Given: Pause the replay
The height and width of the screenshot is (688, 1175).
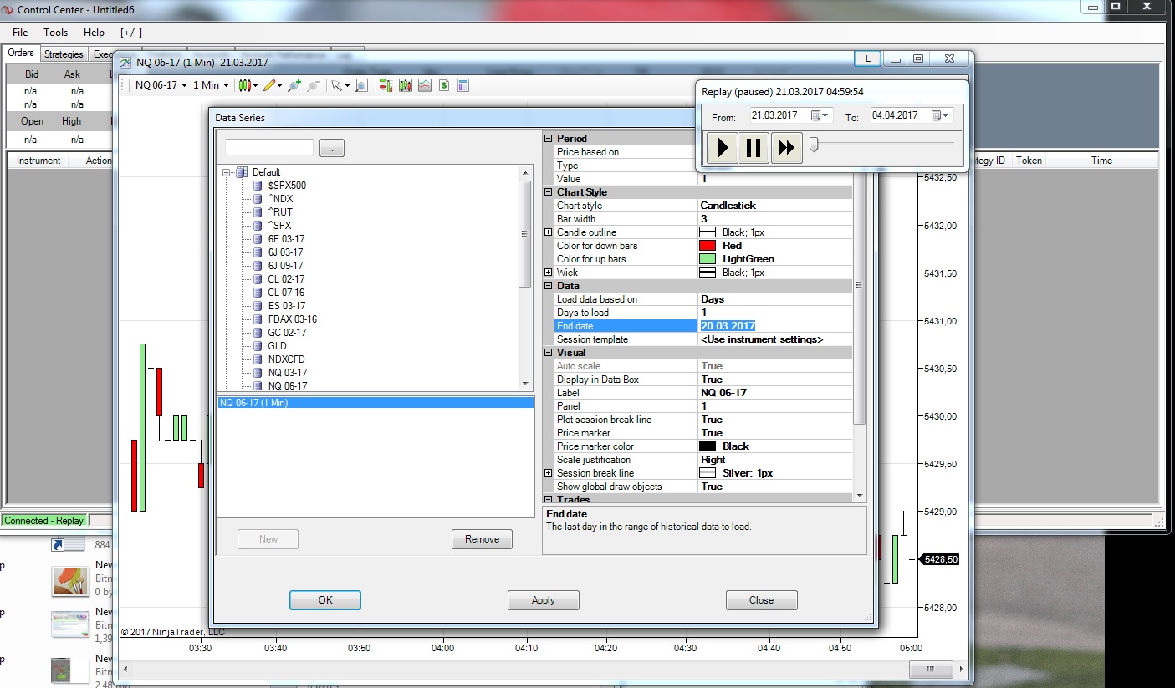Looking at the screenshot, I should point(754,148).
